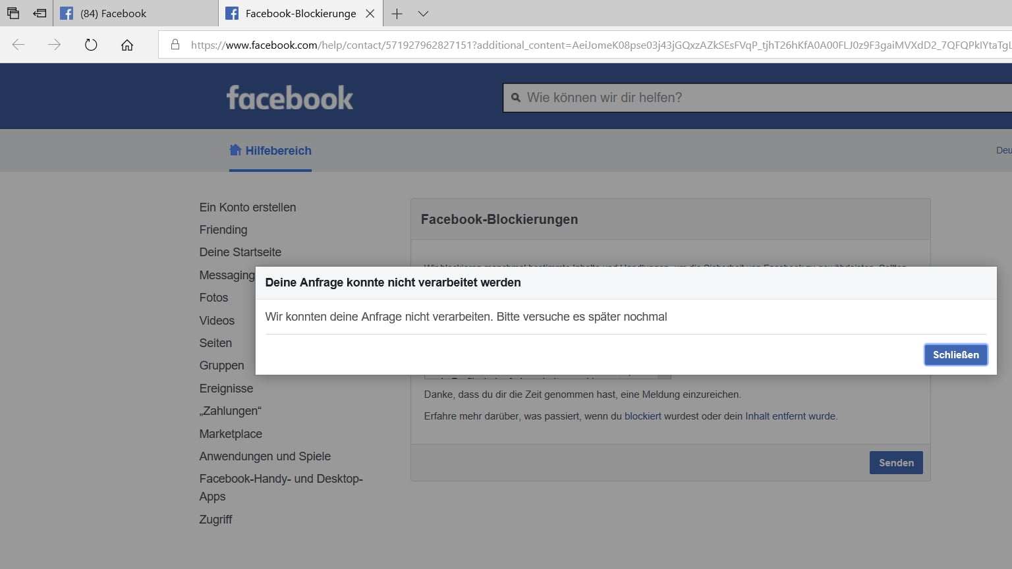Follow the 'Inhalt entfernt wurde' link
This screenshot has height=569, width=1012.
[790, 416]
